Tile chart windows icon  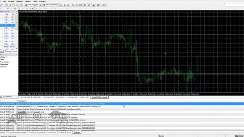(80, 5)
